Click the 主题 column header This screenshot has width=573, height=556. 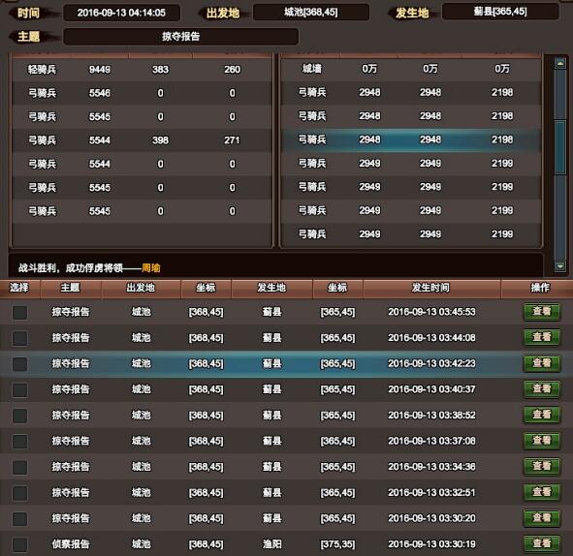[70, 288]
